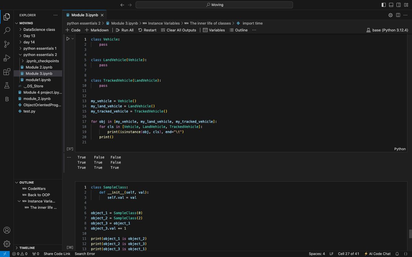Open Customize Layout button
The width and height of the screenshot is (412, 257).
(x=406, y=5)
